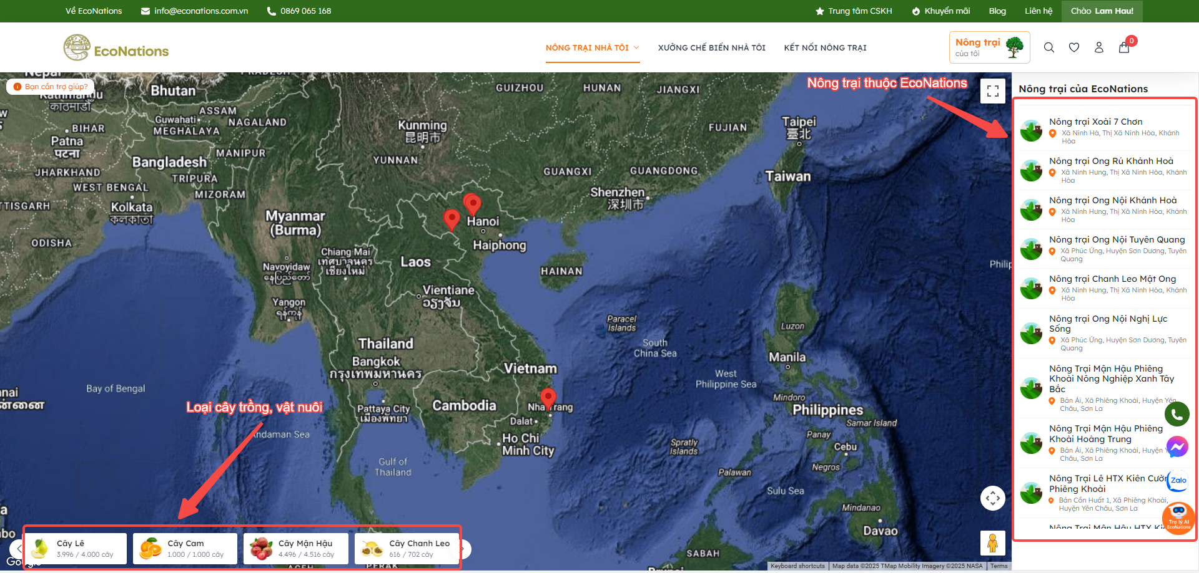Image resolution: width=1199 pixels, height=573 pixels.
Task: Click the info@econations.com.vn email address
Action: [201, 11]
